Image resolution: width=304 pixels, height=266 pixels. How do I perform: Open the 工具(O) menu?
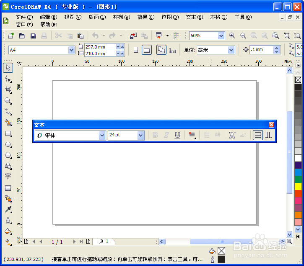(243, 17)
